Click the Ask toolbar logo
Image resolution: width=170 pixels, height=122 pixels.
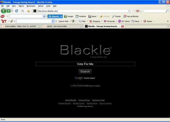point(2,16)
